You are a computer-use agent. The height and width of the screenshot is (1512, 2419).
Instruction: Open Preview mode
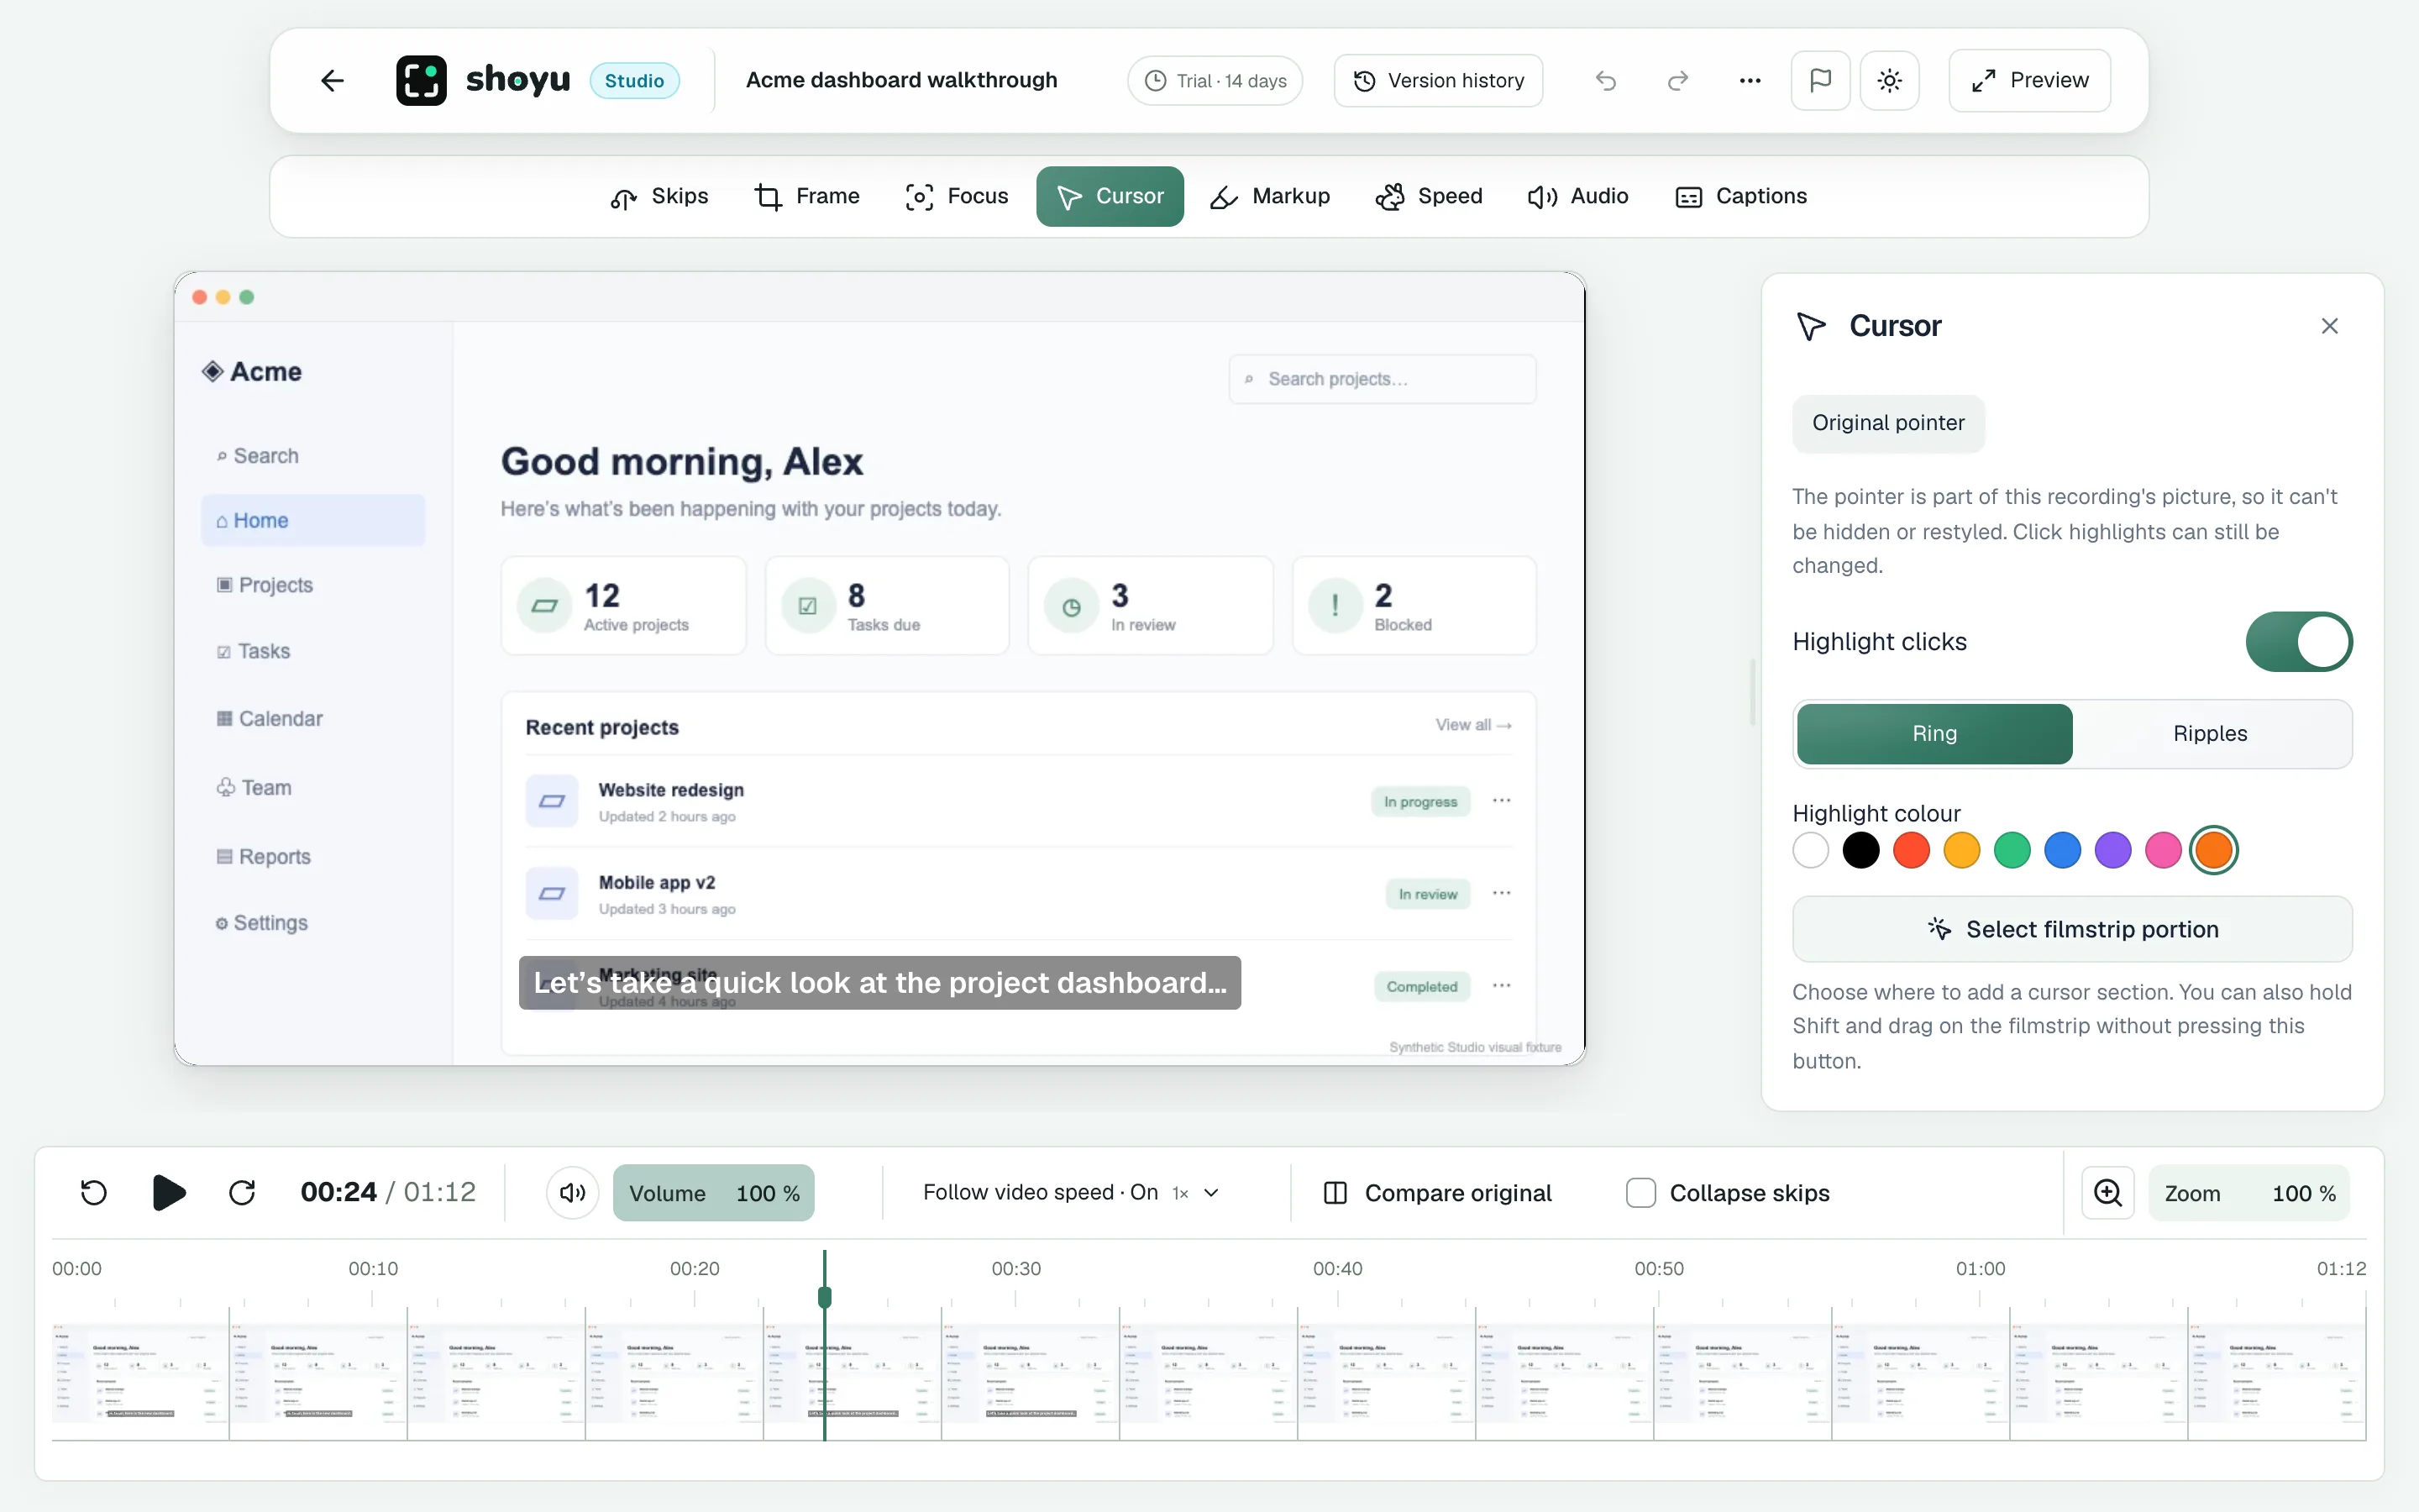tap(2029, 80)
